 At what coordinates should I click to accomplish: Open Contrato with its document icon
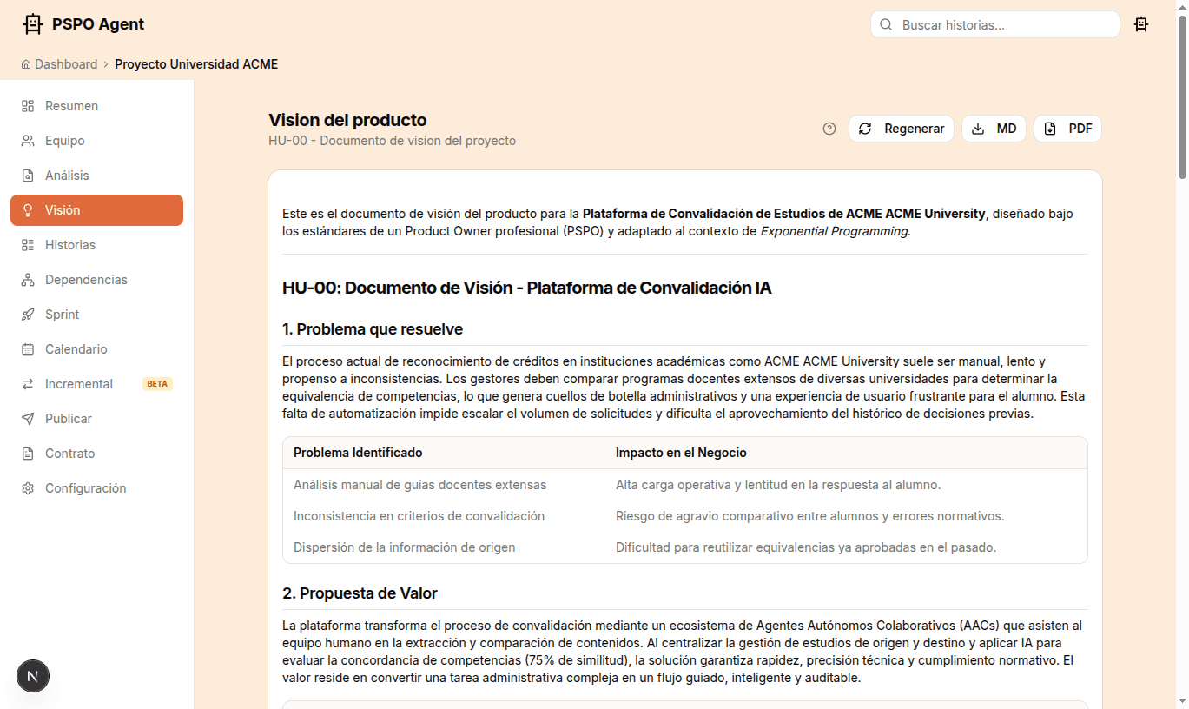tap(27, 453)
